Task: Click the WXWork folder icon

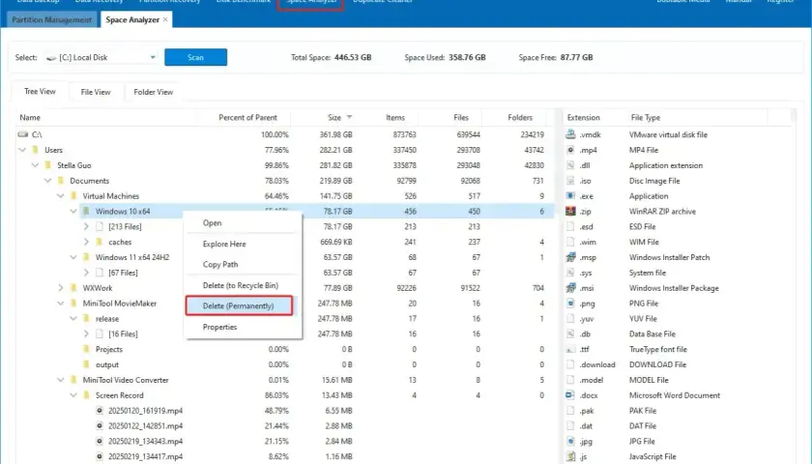Action: click(73, 288)
